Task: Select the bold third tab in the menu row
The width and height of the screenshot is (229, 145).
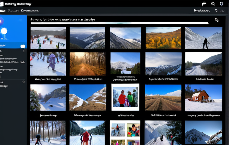Action: (30, 11)
